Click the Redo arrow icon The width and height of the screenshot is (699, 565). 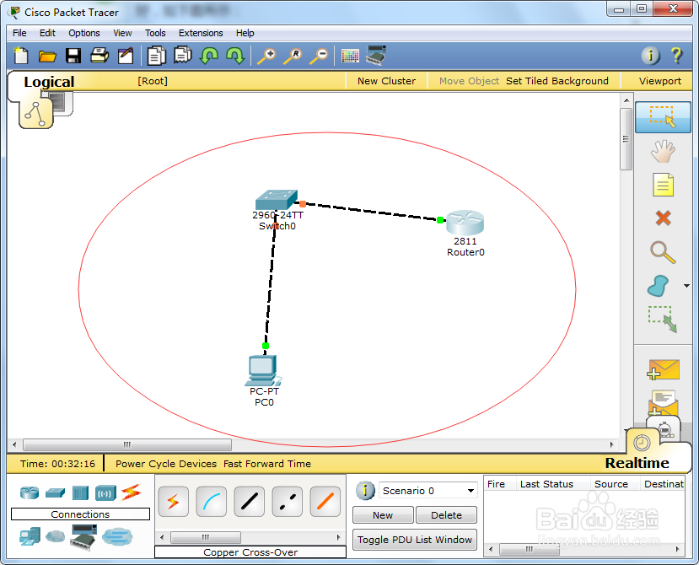pyautogui.click(x=235, y=56)
